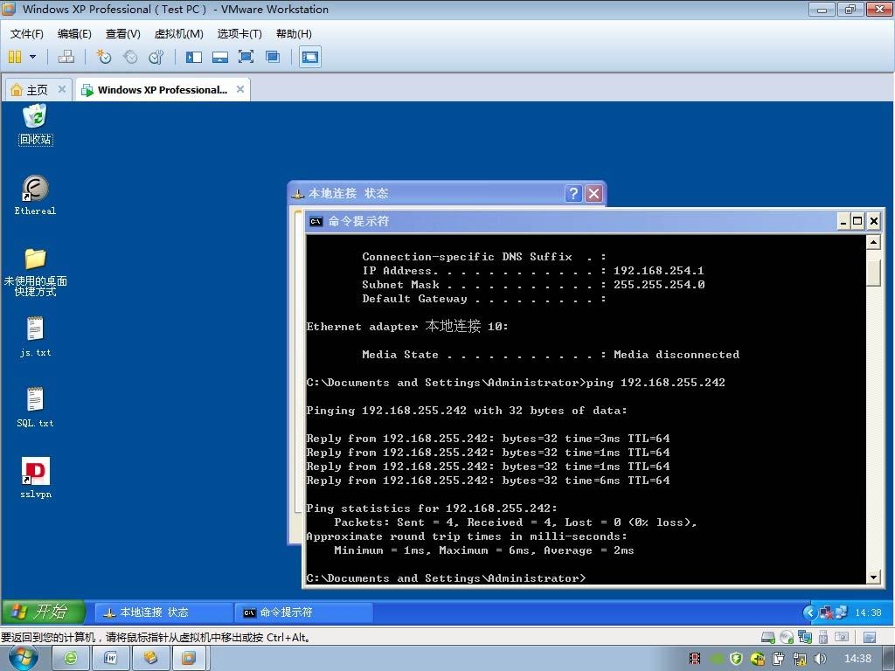This screenshot has height=671, width=895.
Task: Open the 帮助(H) menu
Action: tap(294, 34)
